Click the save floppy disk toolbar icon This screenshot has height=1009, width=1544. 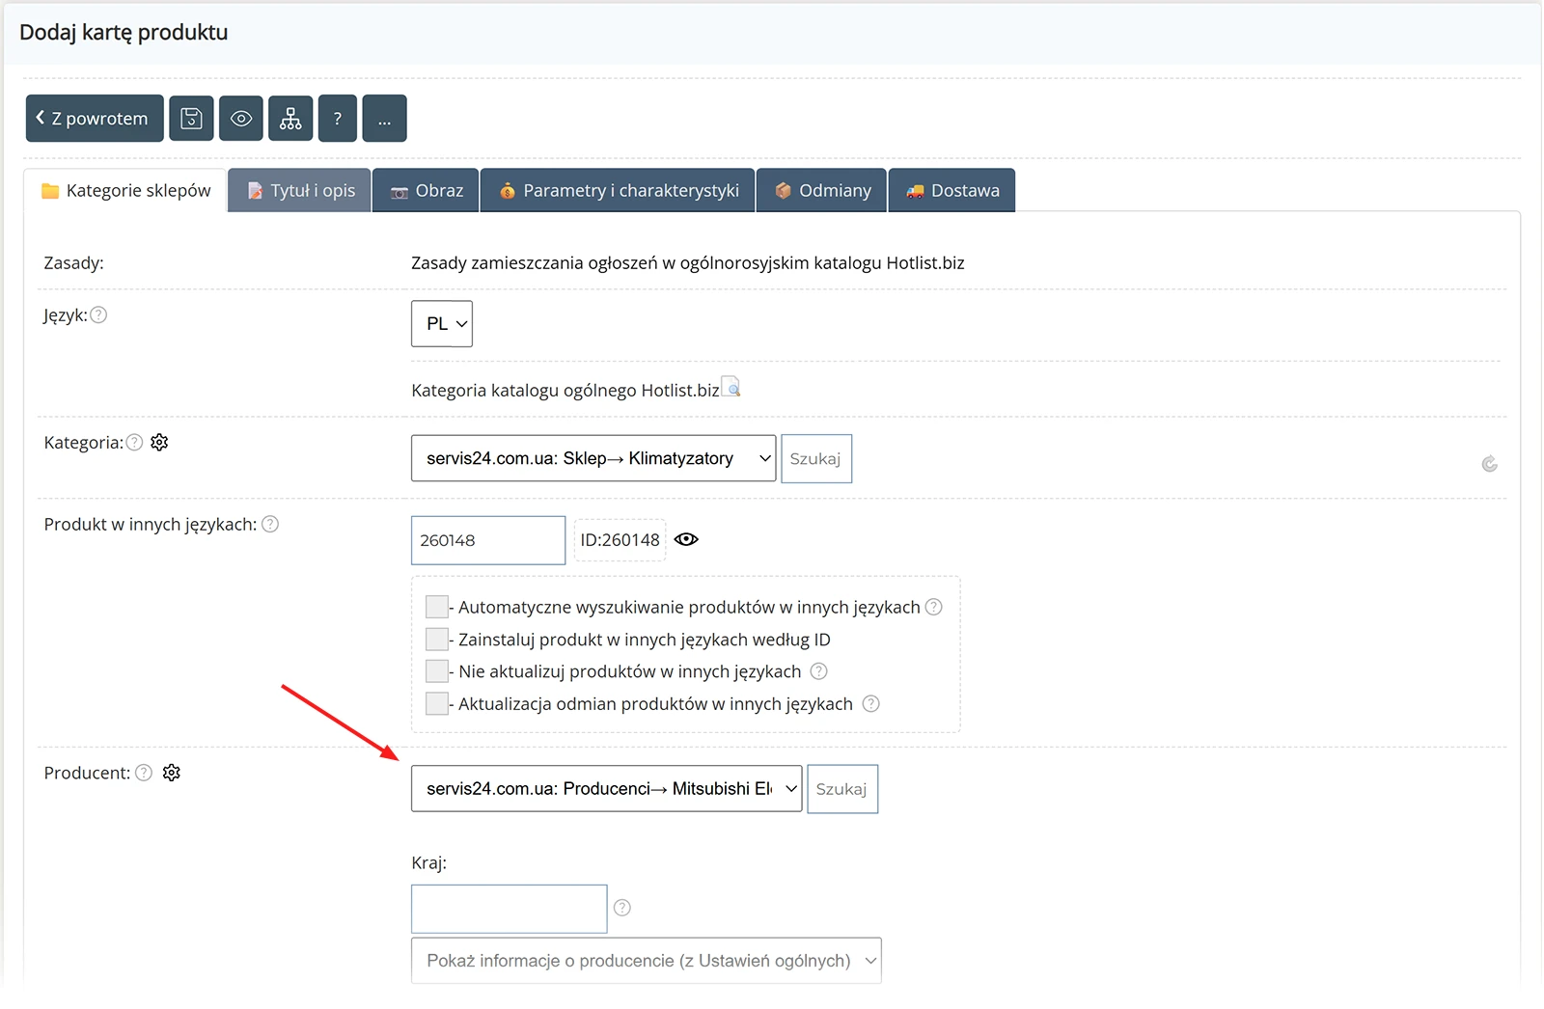191,119
